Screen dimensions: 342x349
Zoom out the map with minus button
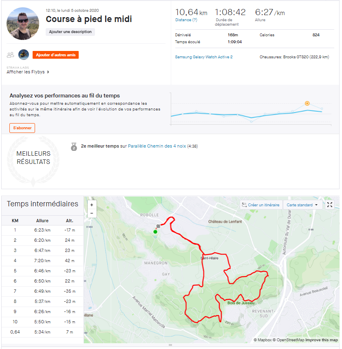click(92, 213)
